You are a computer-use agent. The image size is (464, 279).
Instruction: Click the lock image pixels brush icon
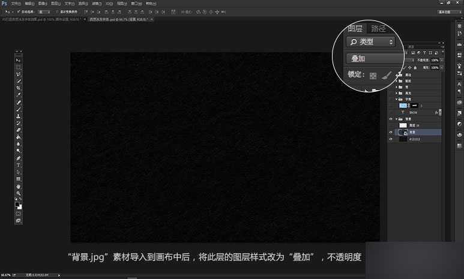(388, 76)
